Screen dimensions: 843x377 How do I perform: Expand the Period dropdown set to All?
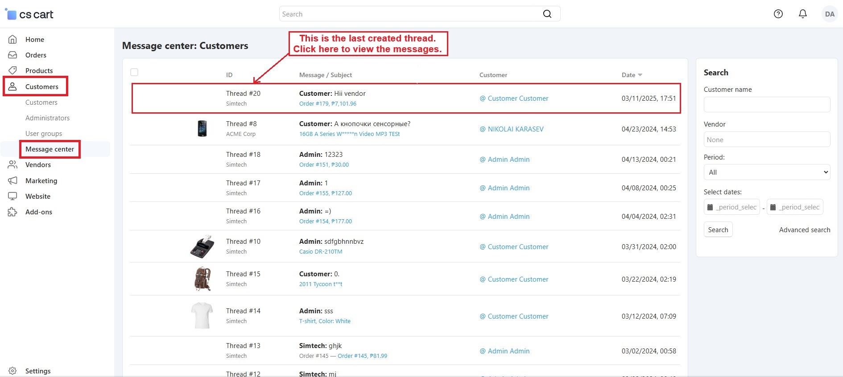click(766, 172)
